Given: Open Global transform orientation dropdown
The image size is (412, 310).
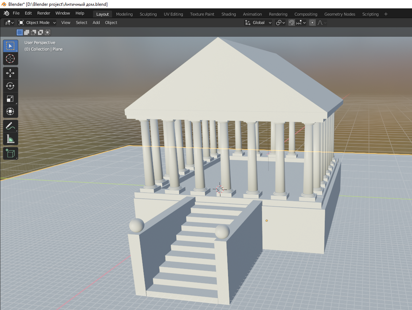Looking at the screenshot, I should 258,23.
